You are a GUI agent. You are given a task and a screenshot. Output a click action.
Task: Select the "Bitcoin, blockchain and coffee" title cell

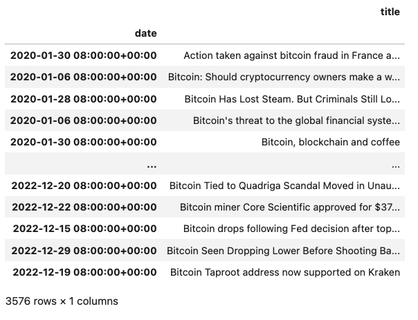(x=330, y=142)
